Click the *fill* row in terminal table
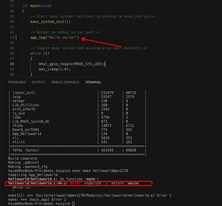 click(x=77, y=142)
